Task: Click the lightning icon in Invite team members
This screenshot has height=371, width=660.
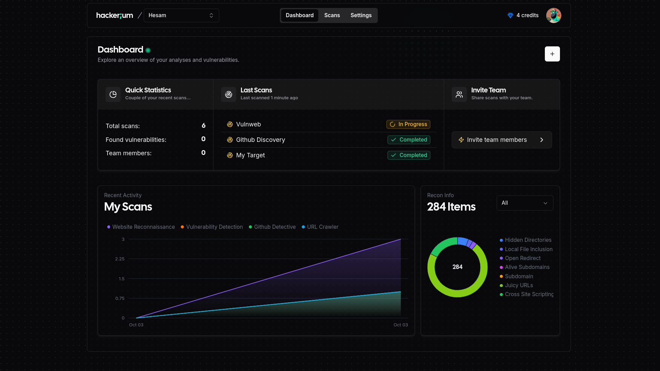Action: tap(461, 140)
